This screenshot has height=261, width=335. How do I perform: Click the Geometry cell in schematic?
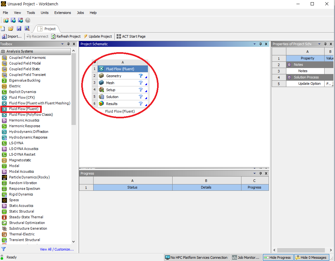click(123, 76)
